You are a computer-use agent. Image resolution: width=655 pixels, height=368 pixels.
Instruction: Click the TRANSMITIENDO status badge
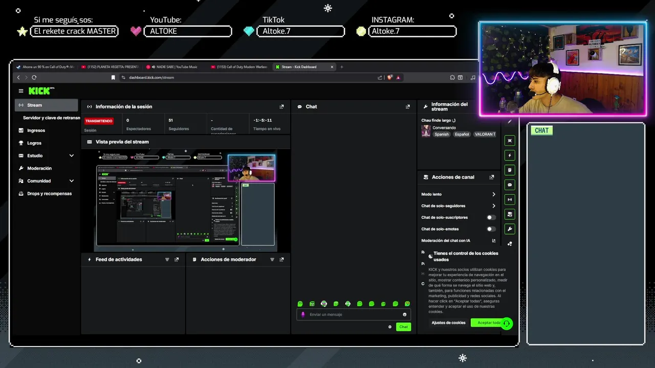coord(99,121)
